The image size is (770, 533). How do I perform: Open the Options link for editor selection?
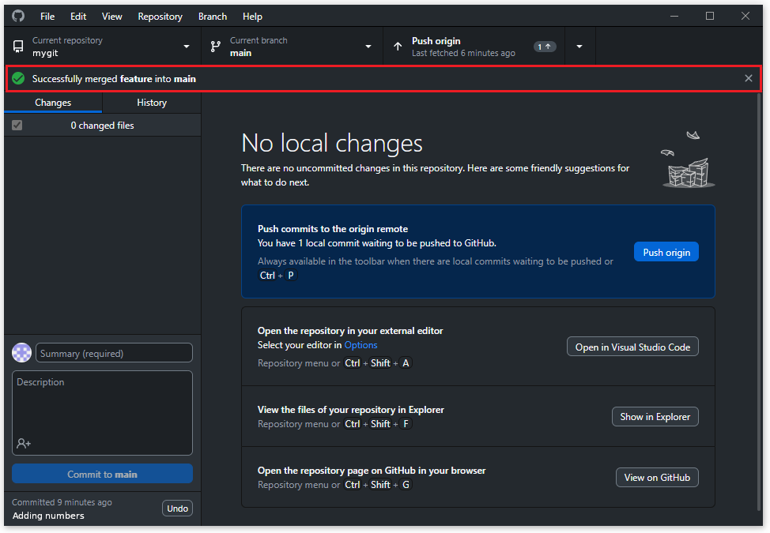360,345
